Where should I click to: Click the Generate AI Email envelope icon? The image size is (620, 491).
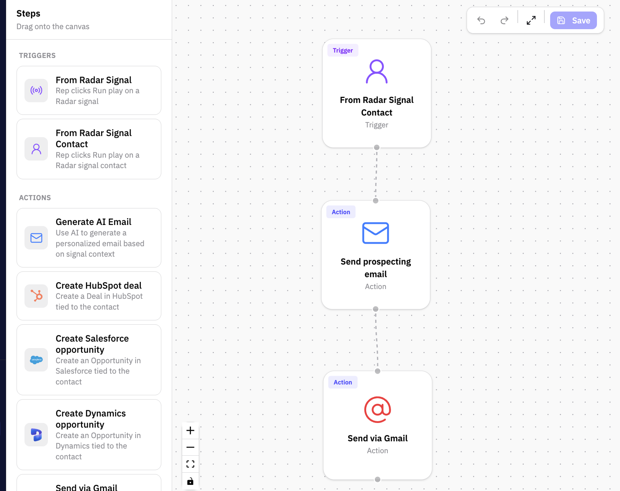click(36, 238)
